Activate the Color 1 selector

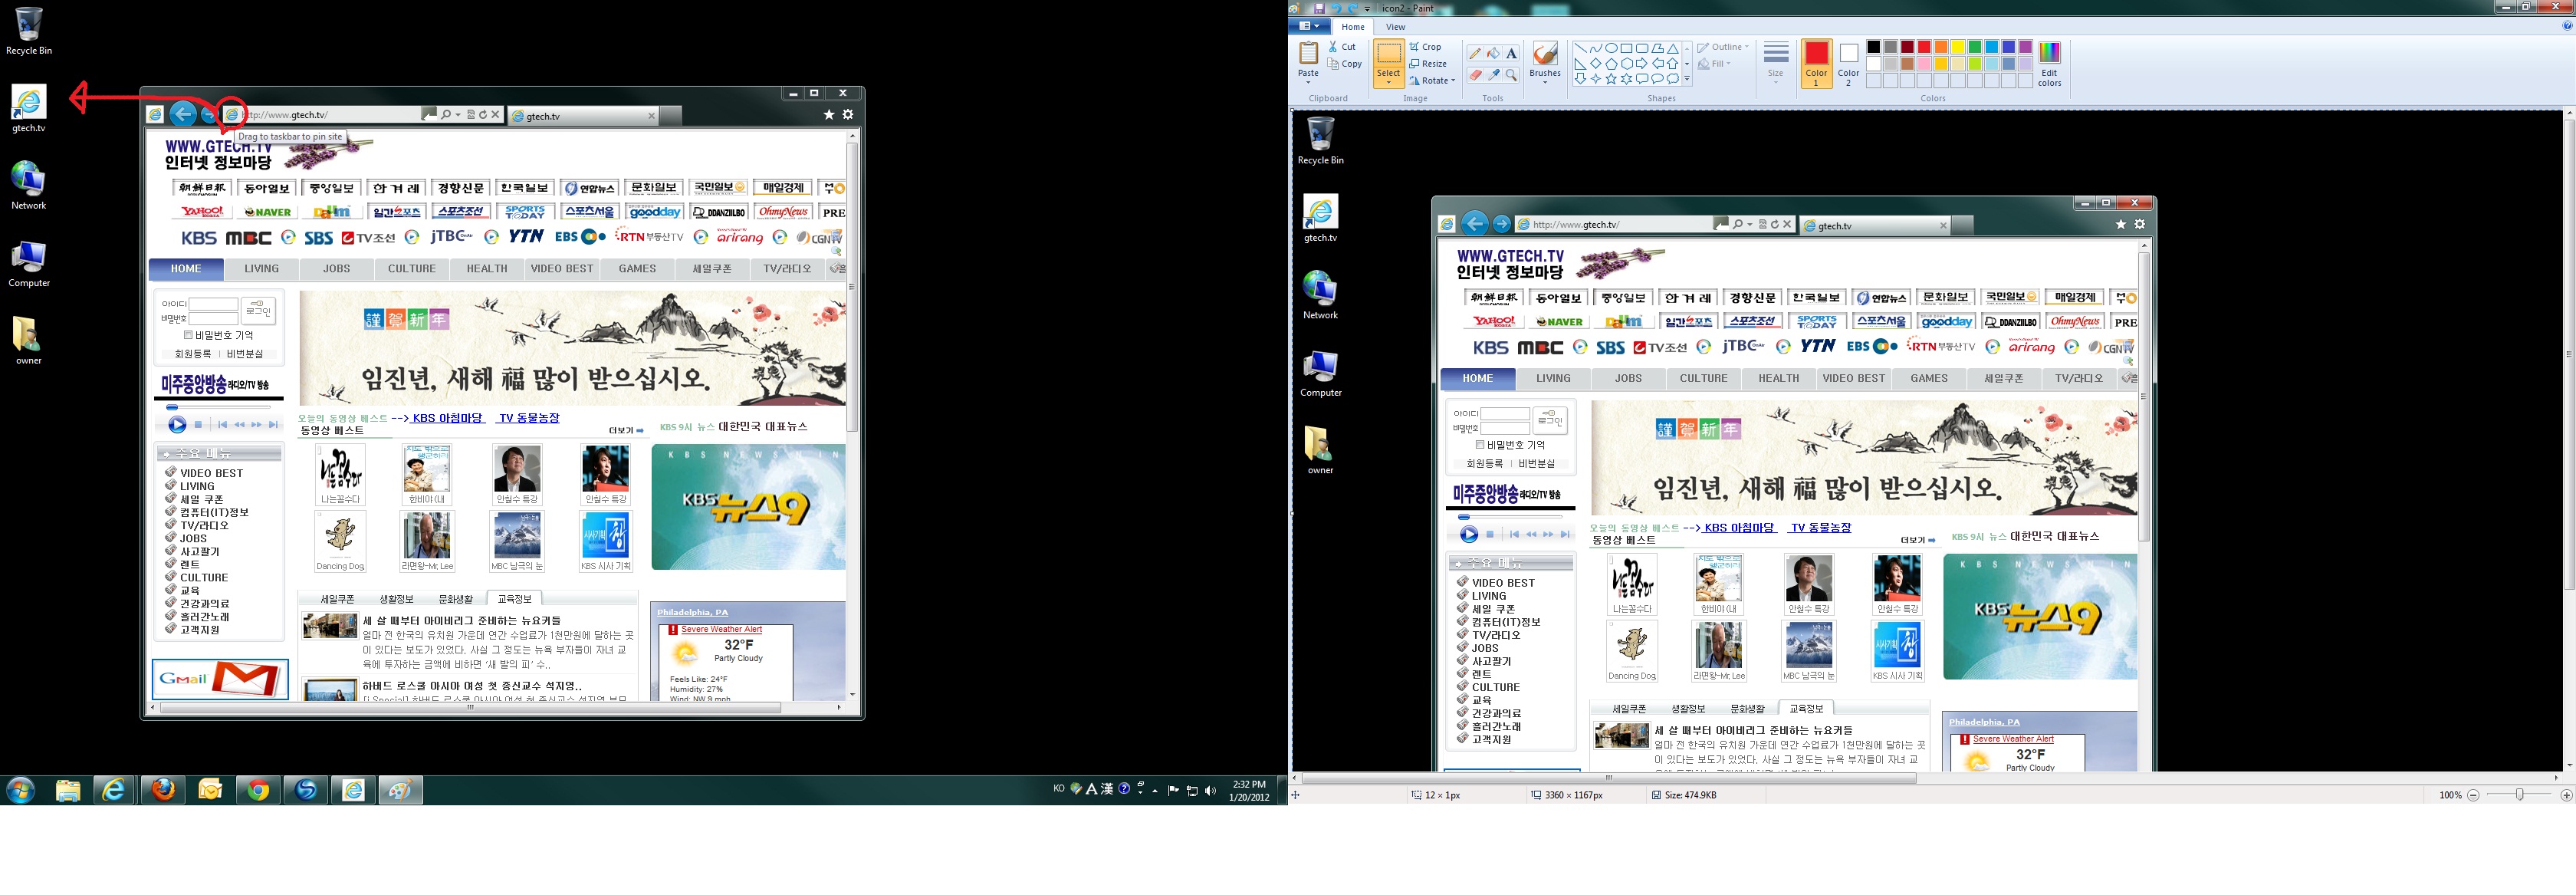(1816, 62)
